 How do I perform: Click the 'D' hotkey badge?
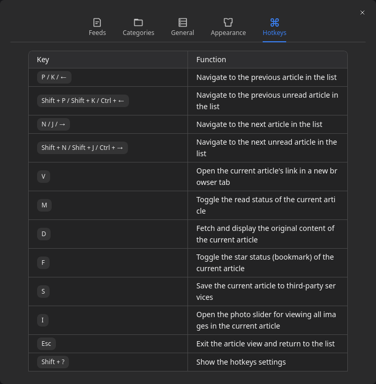click(44, 234)
